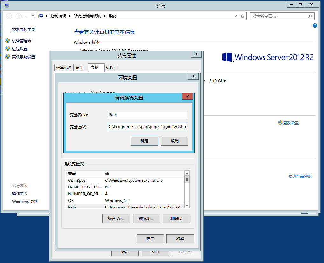Screen dimensions: 324x263
Task: Click the System window title icon
Action: pyautogui.click(x=6, y=6)
